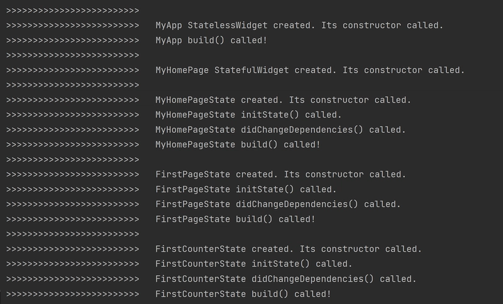503x304 pixels.
Task: Click the first empty arrow-only line
Action: tap(72, 11)
